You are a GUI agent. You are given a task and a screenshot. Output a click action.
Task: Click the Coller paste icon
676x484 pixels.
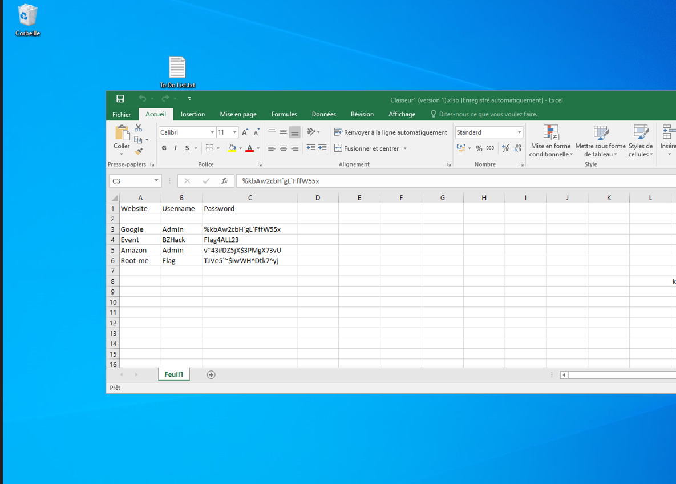pos(122,134)
